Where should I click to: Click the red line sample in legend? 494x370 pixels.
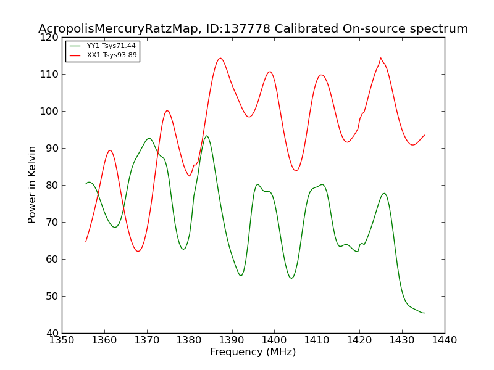click(x=75, y=55)
